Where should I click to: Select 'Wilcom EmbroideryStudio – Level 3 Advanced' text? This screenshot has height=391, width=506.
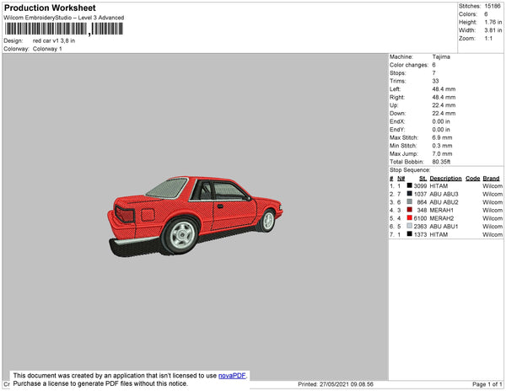coord(64,18)
